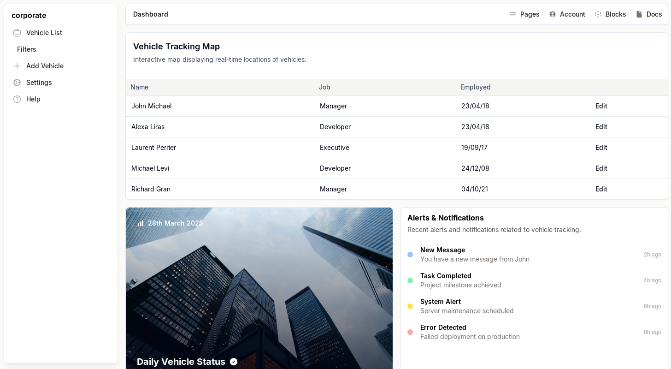Click the Settings gear icon in sidebar
Viewport: 671px width, 369px height.
[x=17, y=83]
